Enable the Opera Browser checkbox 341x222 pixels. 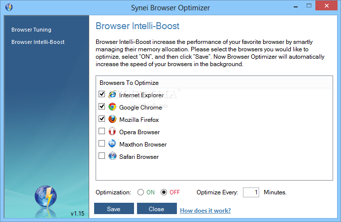[x=102, y=131]
